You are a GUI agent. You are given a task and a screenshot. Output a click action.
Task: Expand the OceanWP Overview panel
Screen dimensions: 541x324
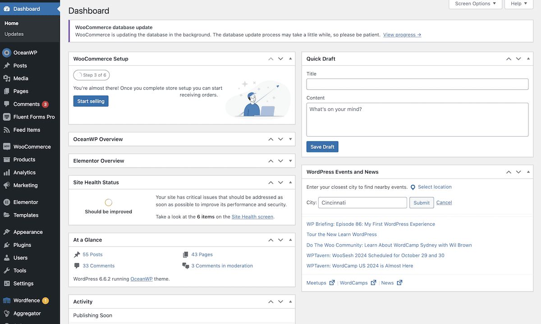[x=290, y=139]
